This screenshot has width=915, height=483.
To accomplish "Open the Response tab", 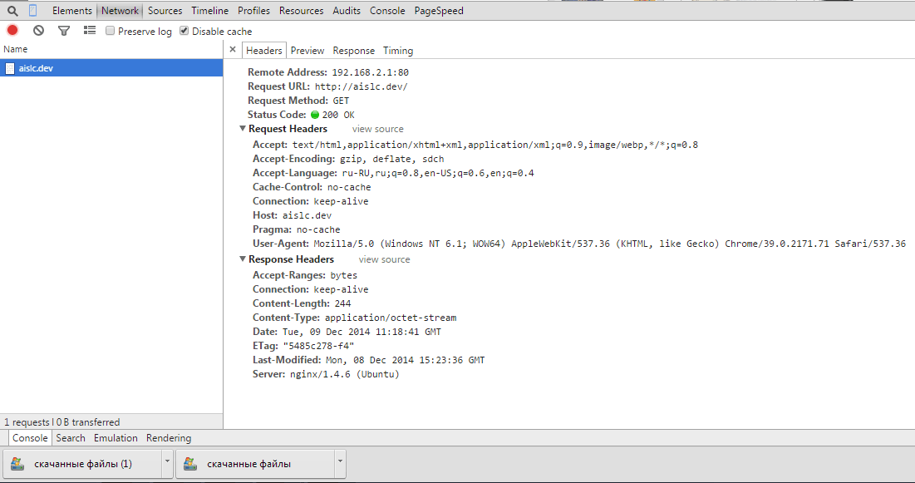I will 354,50.
